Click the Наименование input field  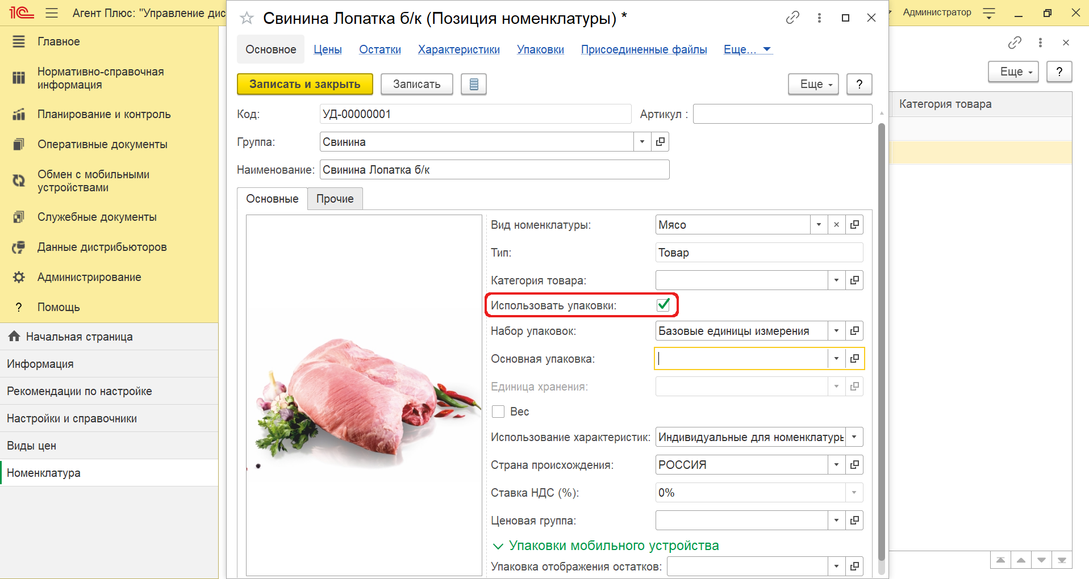(x=494, y=170)
